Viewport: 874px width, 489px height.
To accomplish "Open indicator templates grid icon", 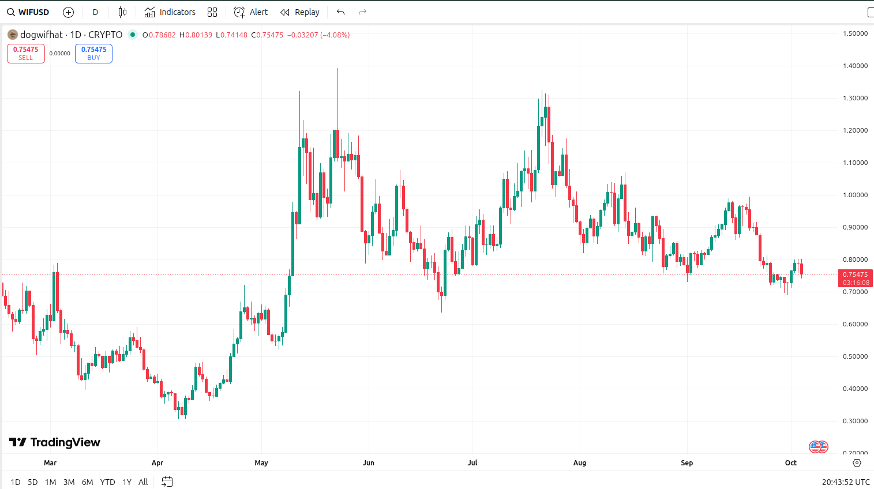I will tap(212, 12).
